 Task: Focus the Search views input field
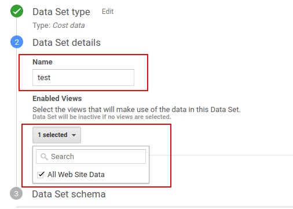[91, 156]
